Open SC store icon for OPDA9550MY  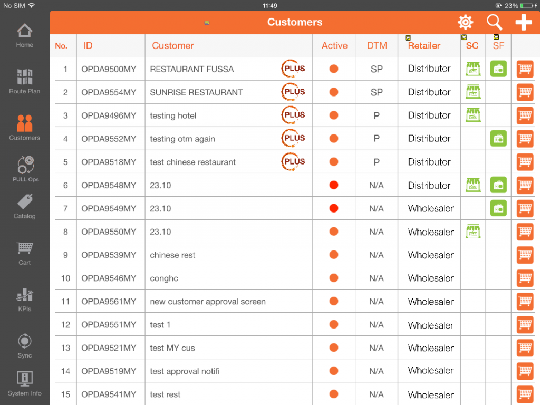coord(473,232)
